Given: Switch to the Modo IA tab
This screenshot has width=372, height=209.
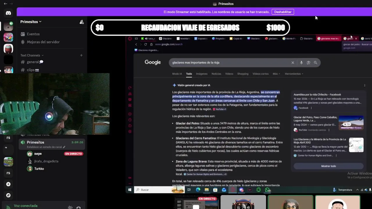Looking at the screenshot, I should tap(177, 74).
